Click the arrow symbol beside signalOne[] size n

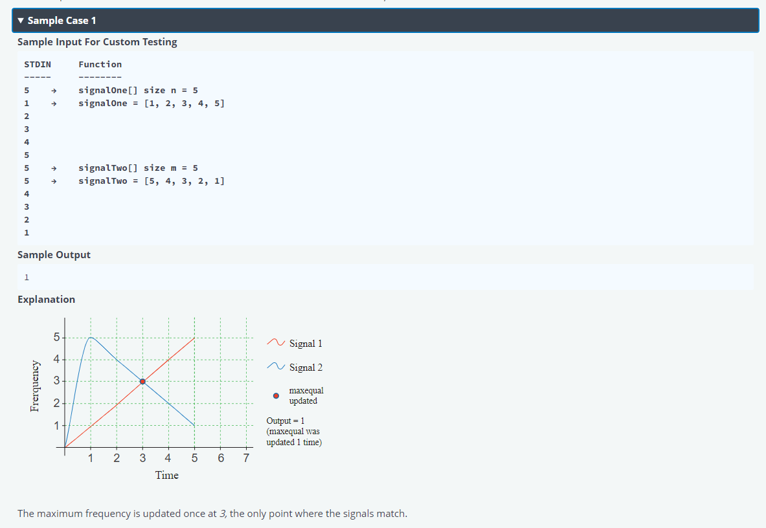(x=53, y=90)
